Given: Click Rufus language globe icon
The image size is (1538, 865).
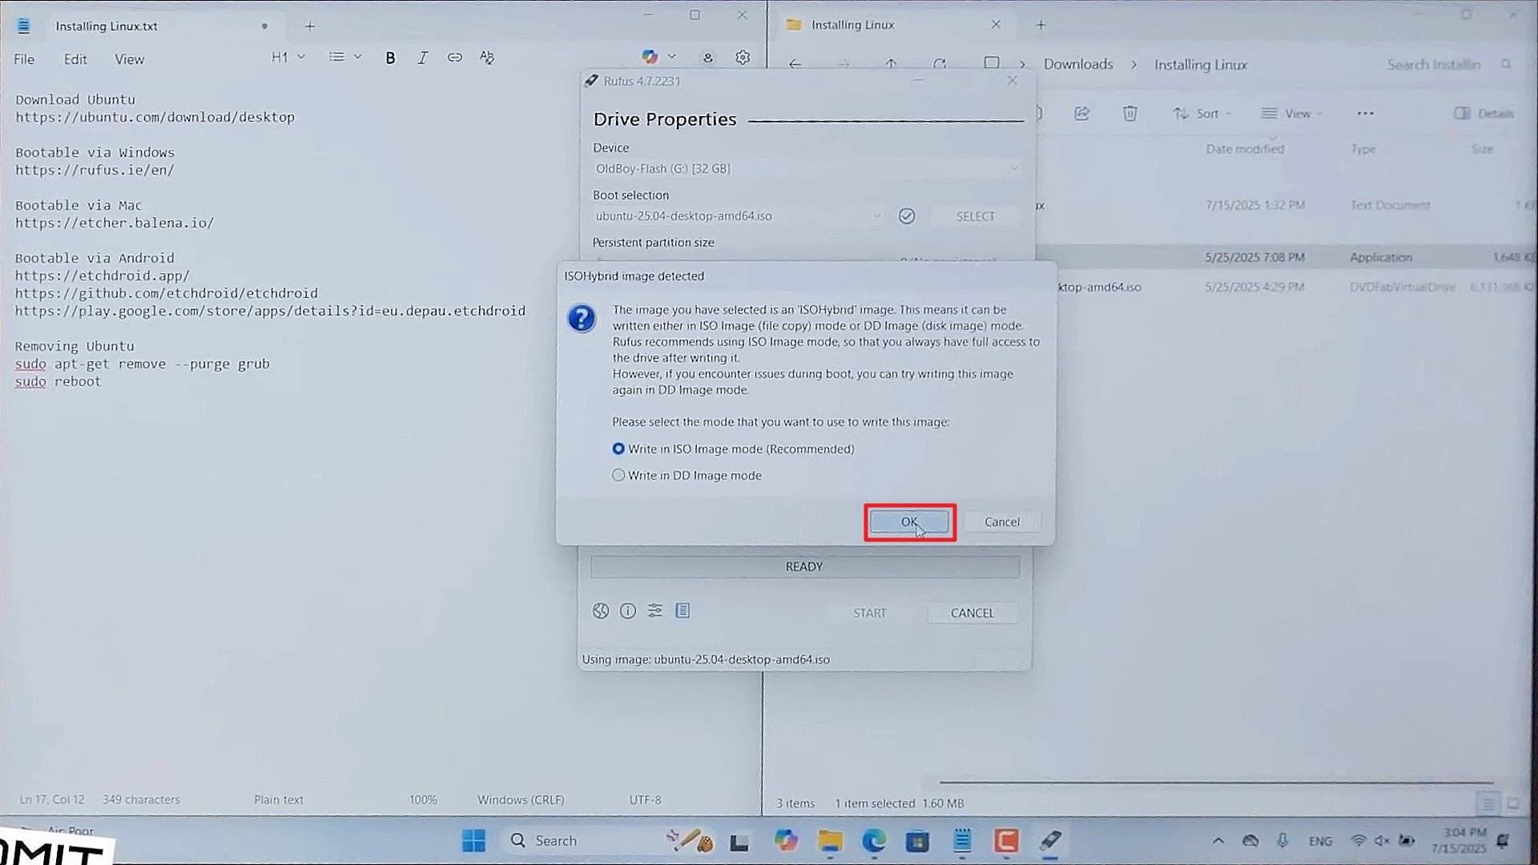Looking at the screenshot, I should (x=601, y=611).
